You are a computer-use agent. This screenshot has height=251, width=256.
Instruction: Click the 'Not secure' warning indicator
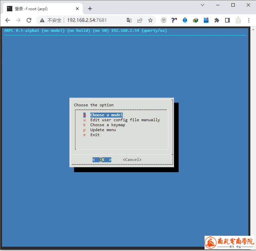(x=51, y=20)
